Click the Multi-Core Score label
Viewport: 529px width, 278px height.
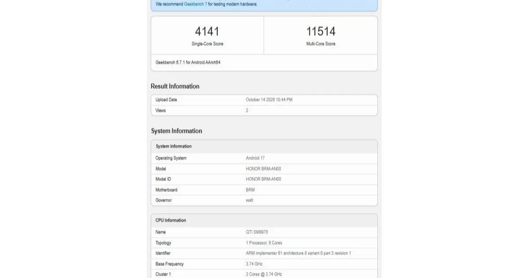[321, 44]
